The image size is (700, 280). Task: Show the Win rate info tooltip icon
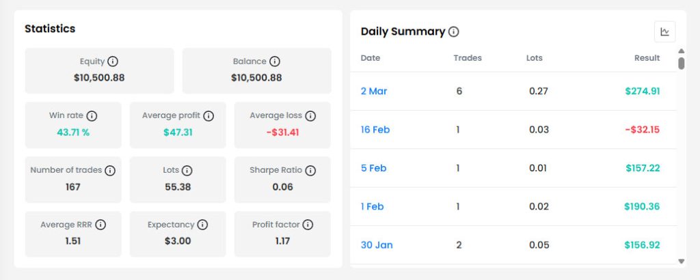tap(92, 116)
